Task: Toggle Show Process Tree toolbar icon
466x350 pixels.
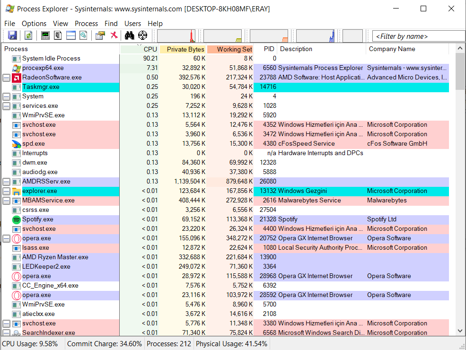Action: tap(58, 35)
